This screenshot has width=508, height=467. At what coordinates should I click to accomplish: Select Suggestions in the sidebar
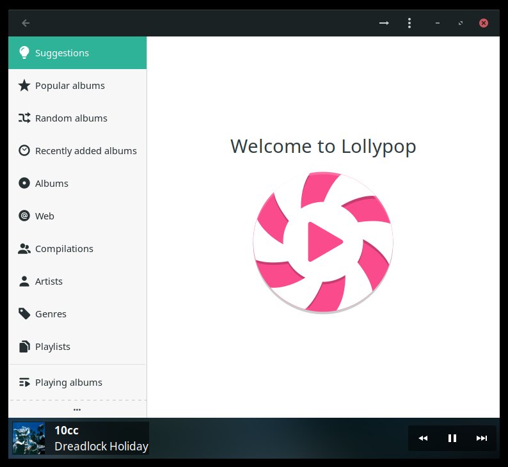pyautogui.click(x=77, y=52)
